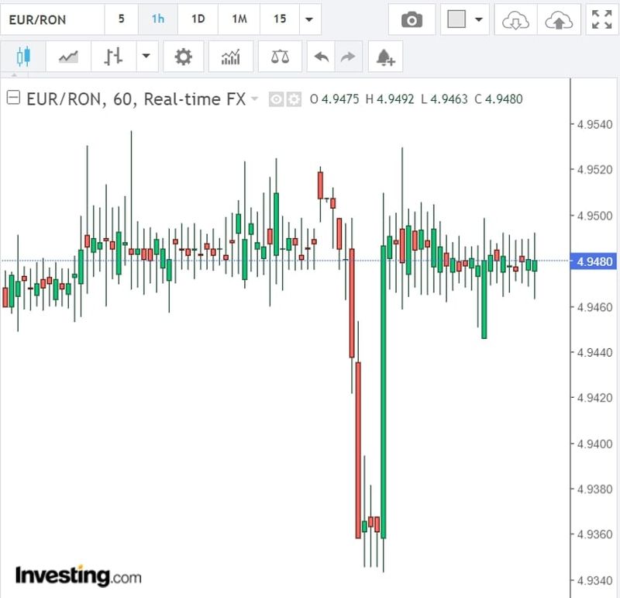Click the EUR/RON symbol search field
The width and height of the screenshot is (620, 598).
click(x=52, y=19)
